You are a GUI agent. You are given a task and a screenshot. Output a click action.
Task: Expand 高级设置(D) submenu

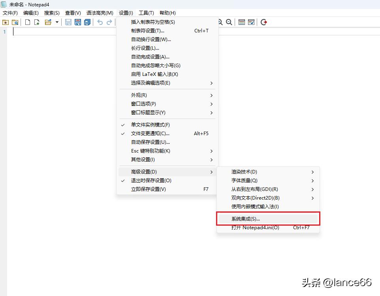click(x=167, y=172)
